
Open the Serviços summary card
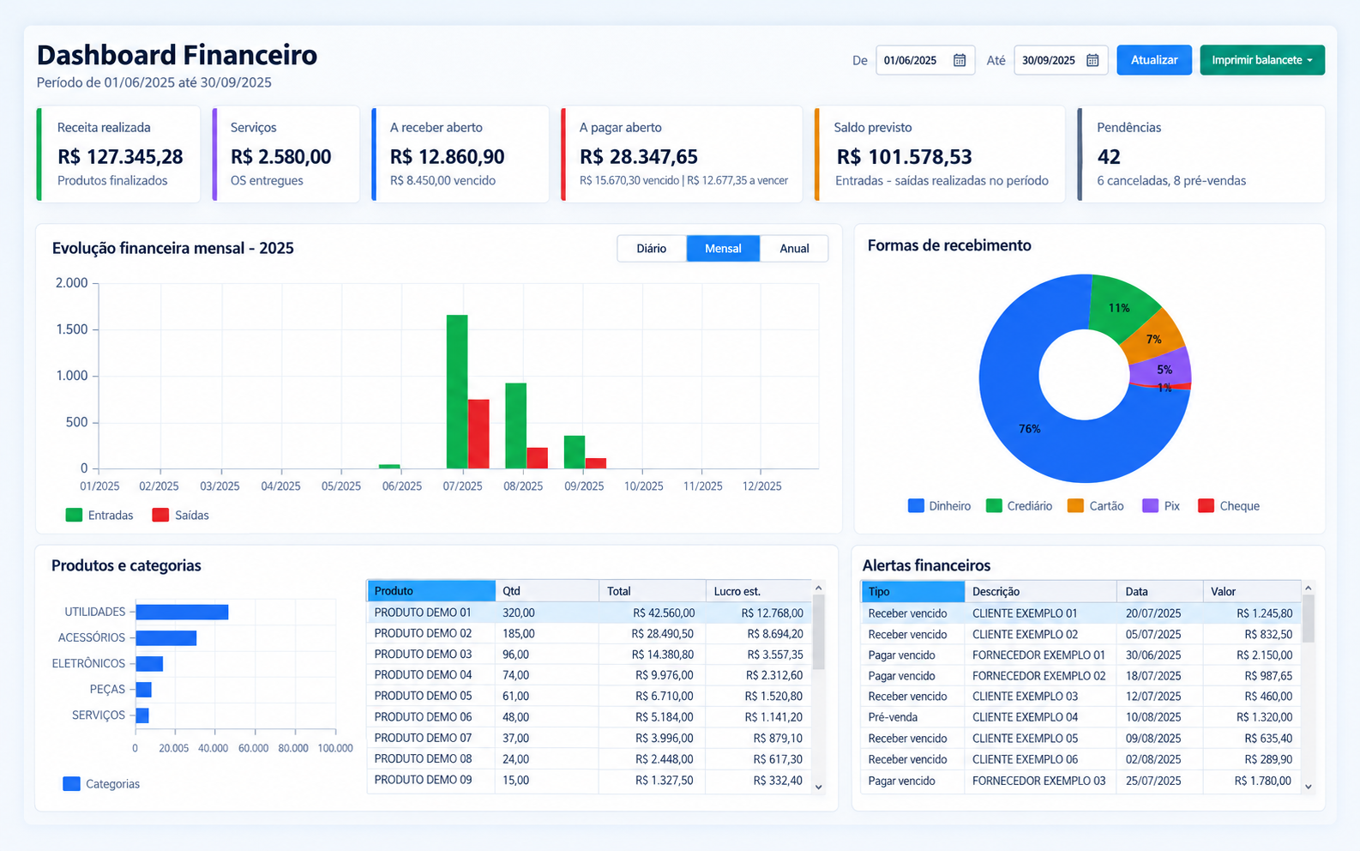pos(286,154)
